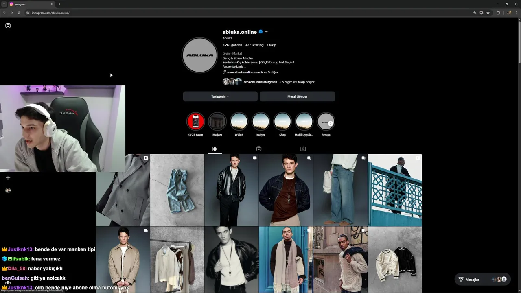521x293 pixels.
Task: Close the Instagram browser tab
Action: (52, 4)
